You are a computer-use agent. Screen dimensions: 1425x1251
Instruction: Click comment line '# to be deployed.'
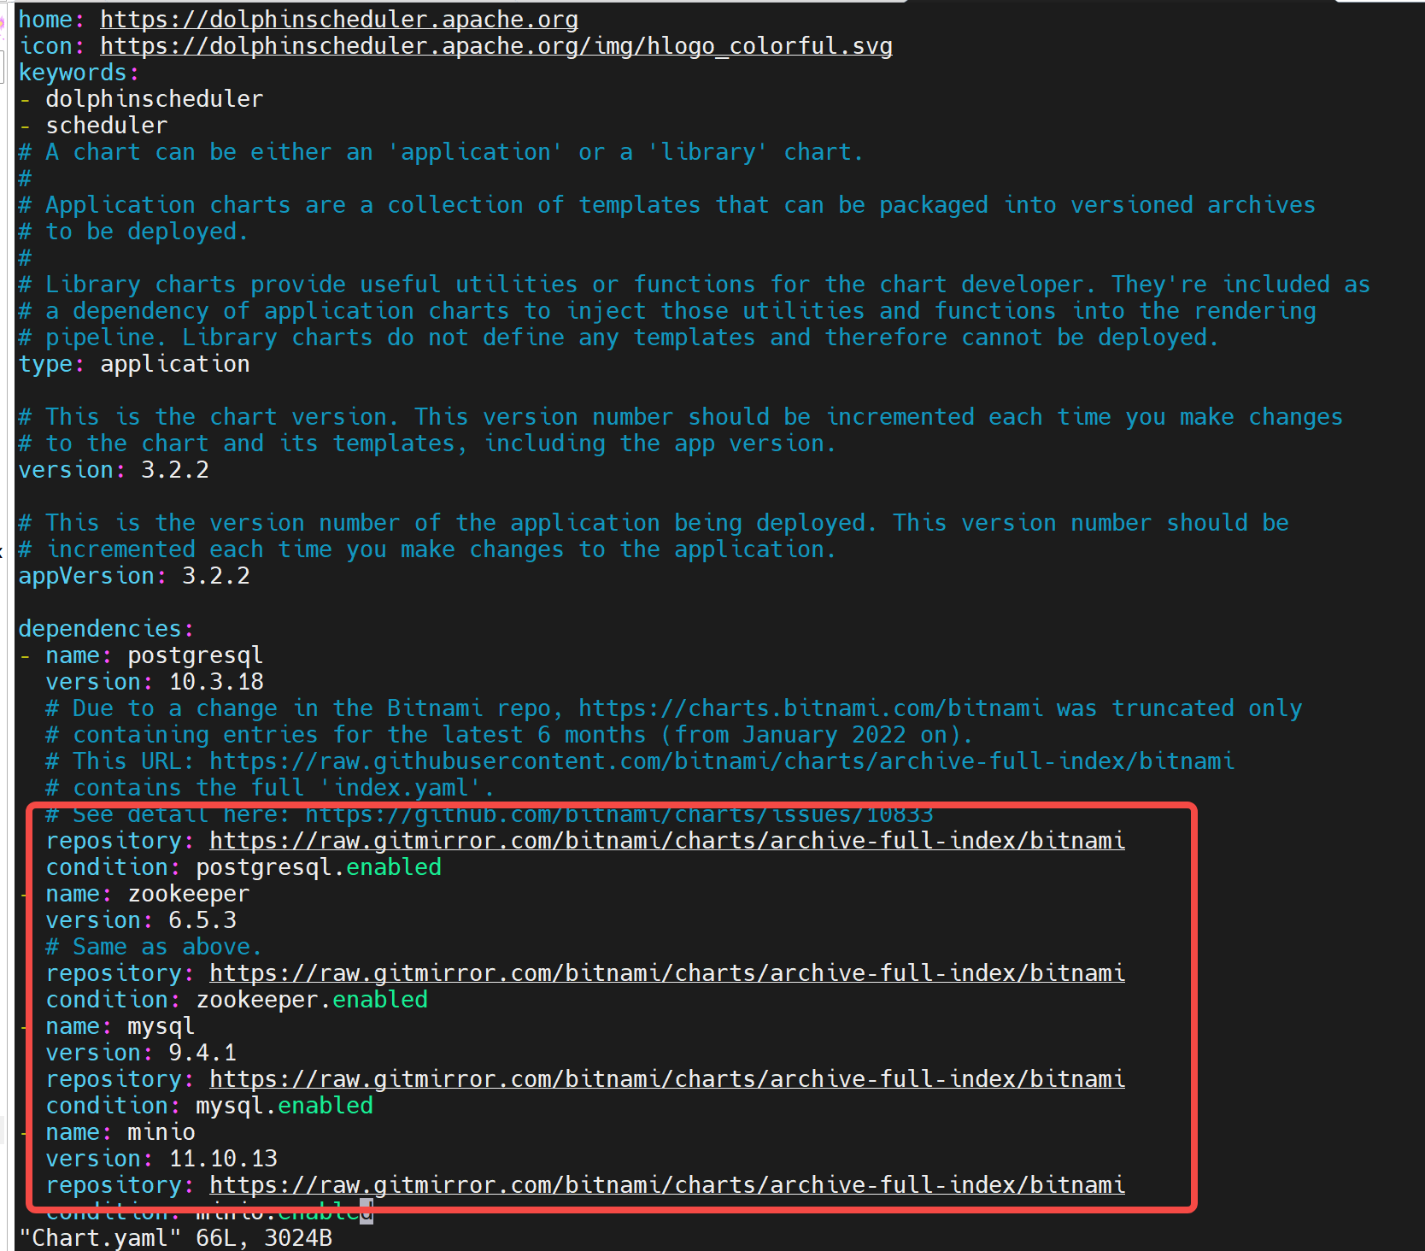133,232
